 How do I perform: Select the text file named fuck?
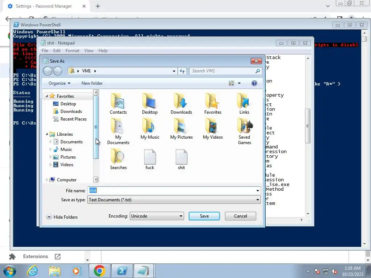coord(150,159)
